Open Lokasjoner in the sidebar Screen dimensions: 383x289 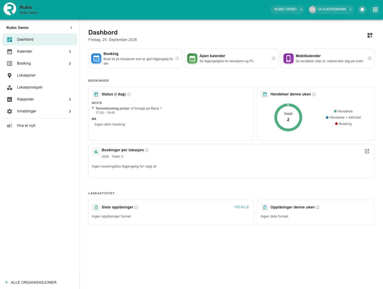tap(40, 75)
